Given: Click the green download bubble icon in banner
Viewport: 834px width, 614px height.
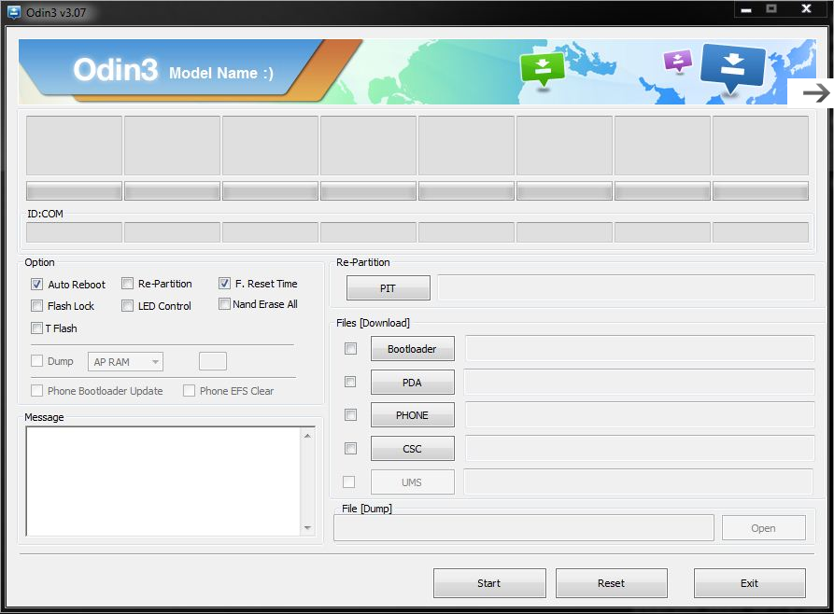Looking at the screenshot, I should coord(542,69).
